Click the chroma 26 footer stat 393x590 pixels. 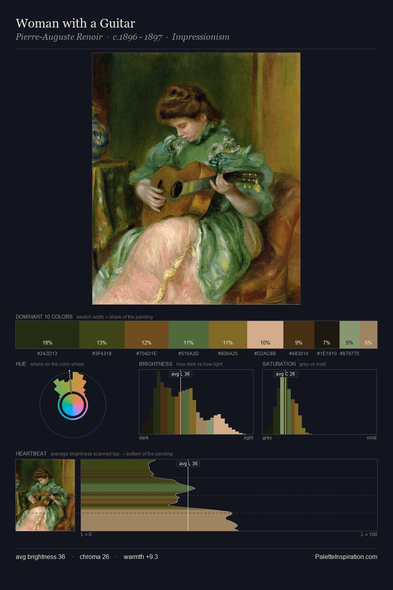[94, 557]
